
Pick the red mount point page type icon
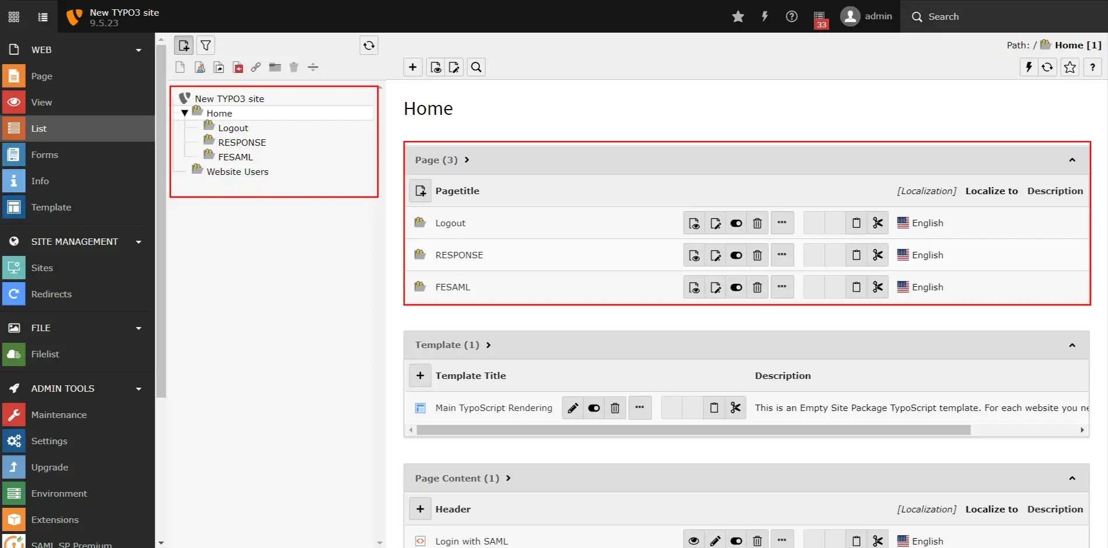(x=238, y=68)
